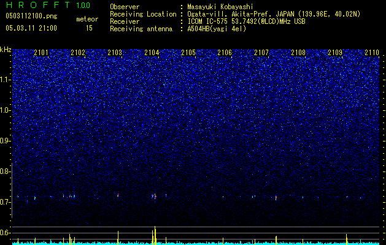This screenshot has width=386, height=245.
Task: Click the 2101 time marker
Action: pos(41,52)
